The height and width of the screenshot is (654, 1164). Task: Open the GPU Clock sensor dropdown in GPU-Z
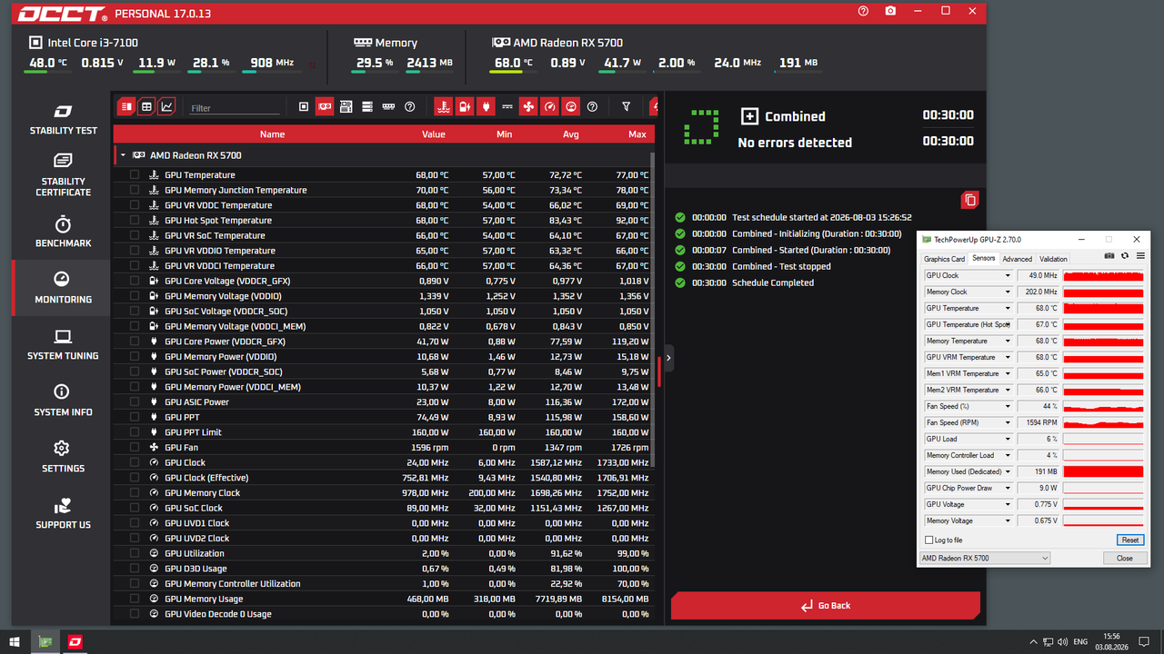1008,275
